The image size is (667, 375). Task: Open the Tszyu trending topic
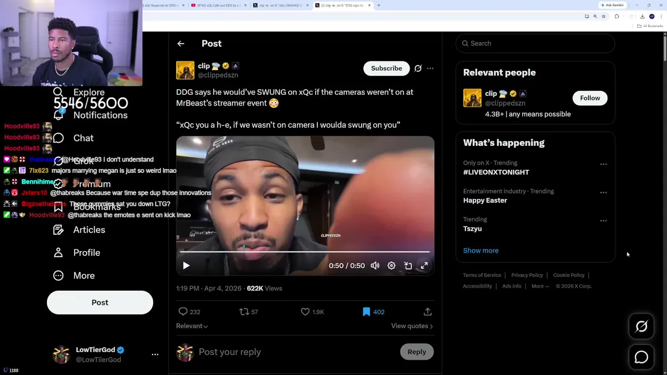473,229
